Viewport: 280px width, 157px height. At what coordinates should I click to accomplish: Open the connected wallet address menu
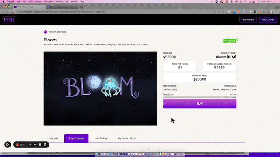tap(268, 20)
